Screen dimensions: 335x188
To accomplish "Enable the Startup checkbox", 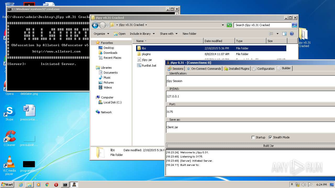I will point(253,137).
